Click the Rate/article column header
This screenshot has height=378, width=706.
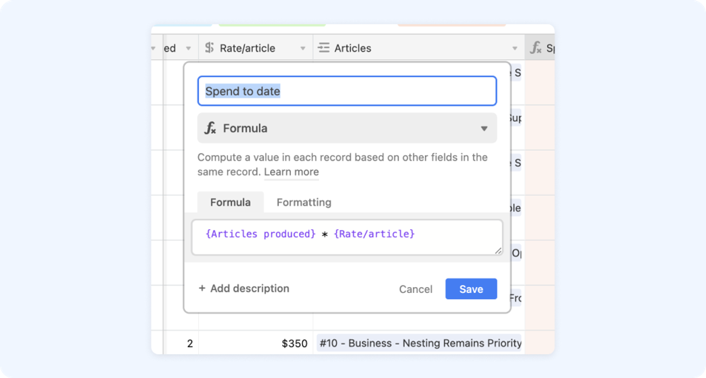click(256, 48)
